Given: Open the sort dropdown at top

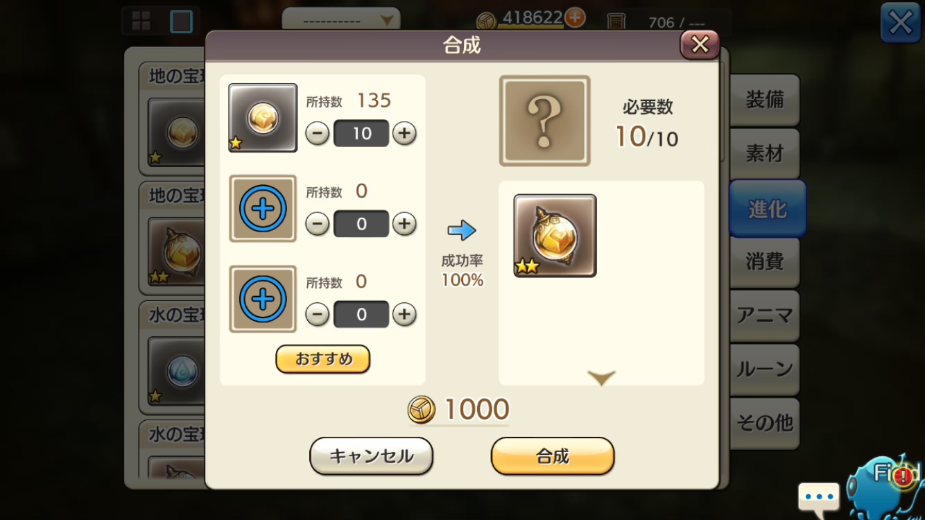Looking at the screenshot, I should click(341, 21).
